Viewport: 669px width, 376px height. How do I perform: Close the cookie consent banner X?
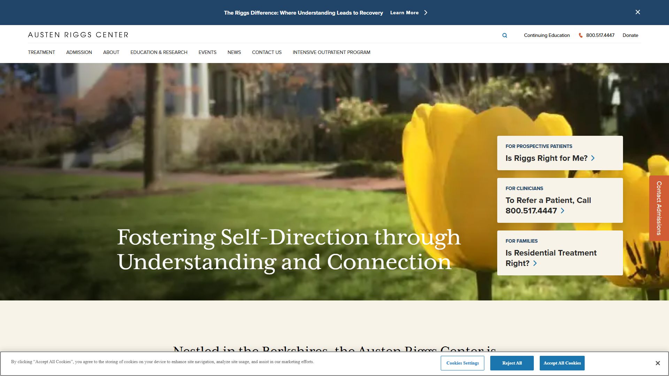click(658, 363)
